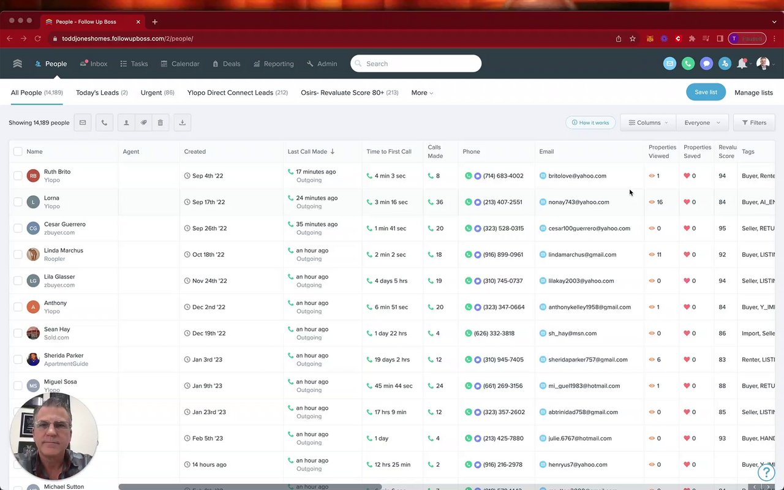The width and height of the screenshot is (784, 490).
Task: Click the add person icon in top bar
Action: pos(725,64)
